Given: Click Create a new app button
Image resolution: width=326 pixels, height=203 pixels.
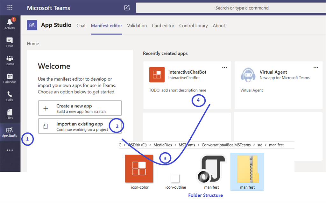Looking at the screenshot, I should (x=80, y=108).
